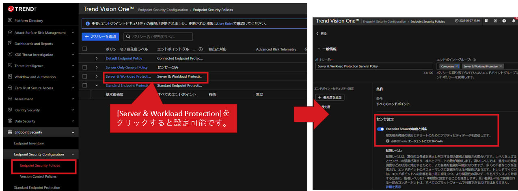Viewport: 518px width, 191px height.
Task: Click the Advanced Risk Telemetry column header
Action: pyautogui.click(x=276, y=49)
